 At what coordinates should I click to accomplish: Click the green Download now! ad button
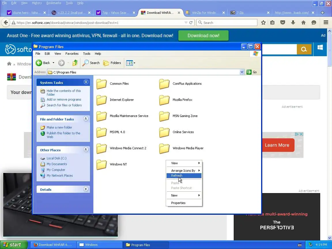click(x=203, y=35)
